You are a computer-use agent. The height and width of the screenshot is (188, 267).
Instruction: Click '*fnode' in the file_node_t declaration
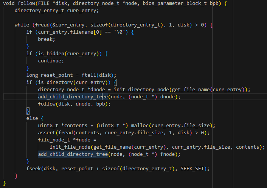[82, 140]
